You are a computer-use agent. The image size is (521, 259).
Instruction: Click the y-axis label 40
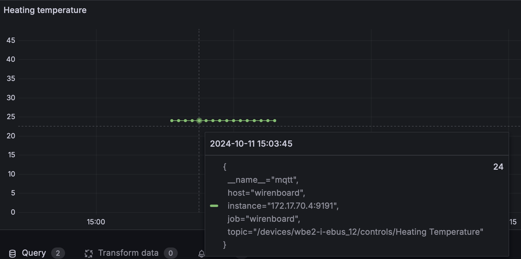11,59
